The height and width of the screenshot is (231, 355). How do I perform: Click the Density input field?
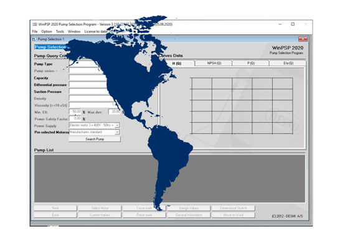(x=91, y=98)
